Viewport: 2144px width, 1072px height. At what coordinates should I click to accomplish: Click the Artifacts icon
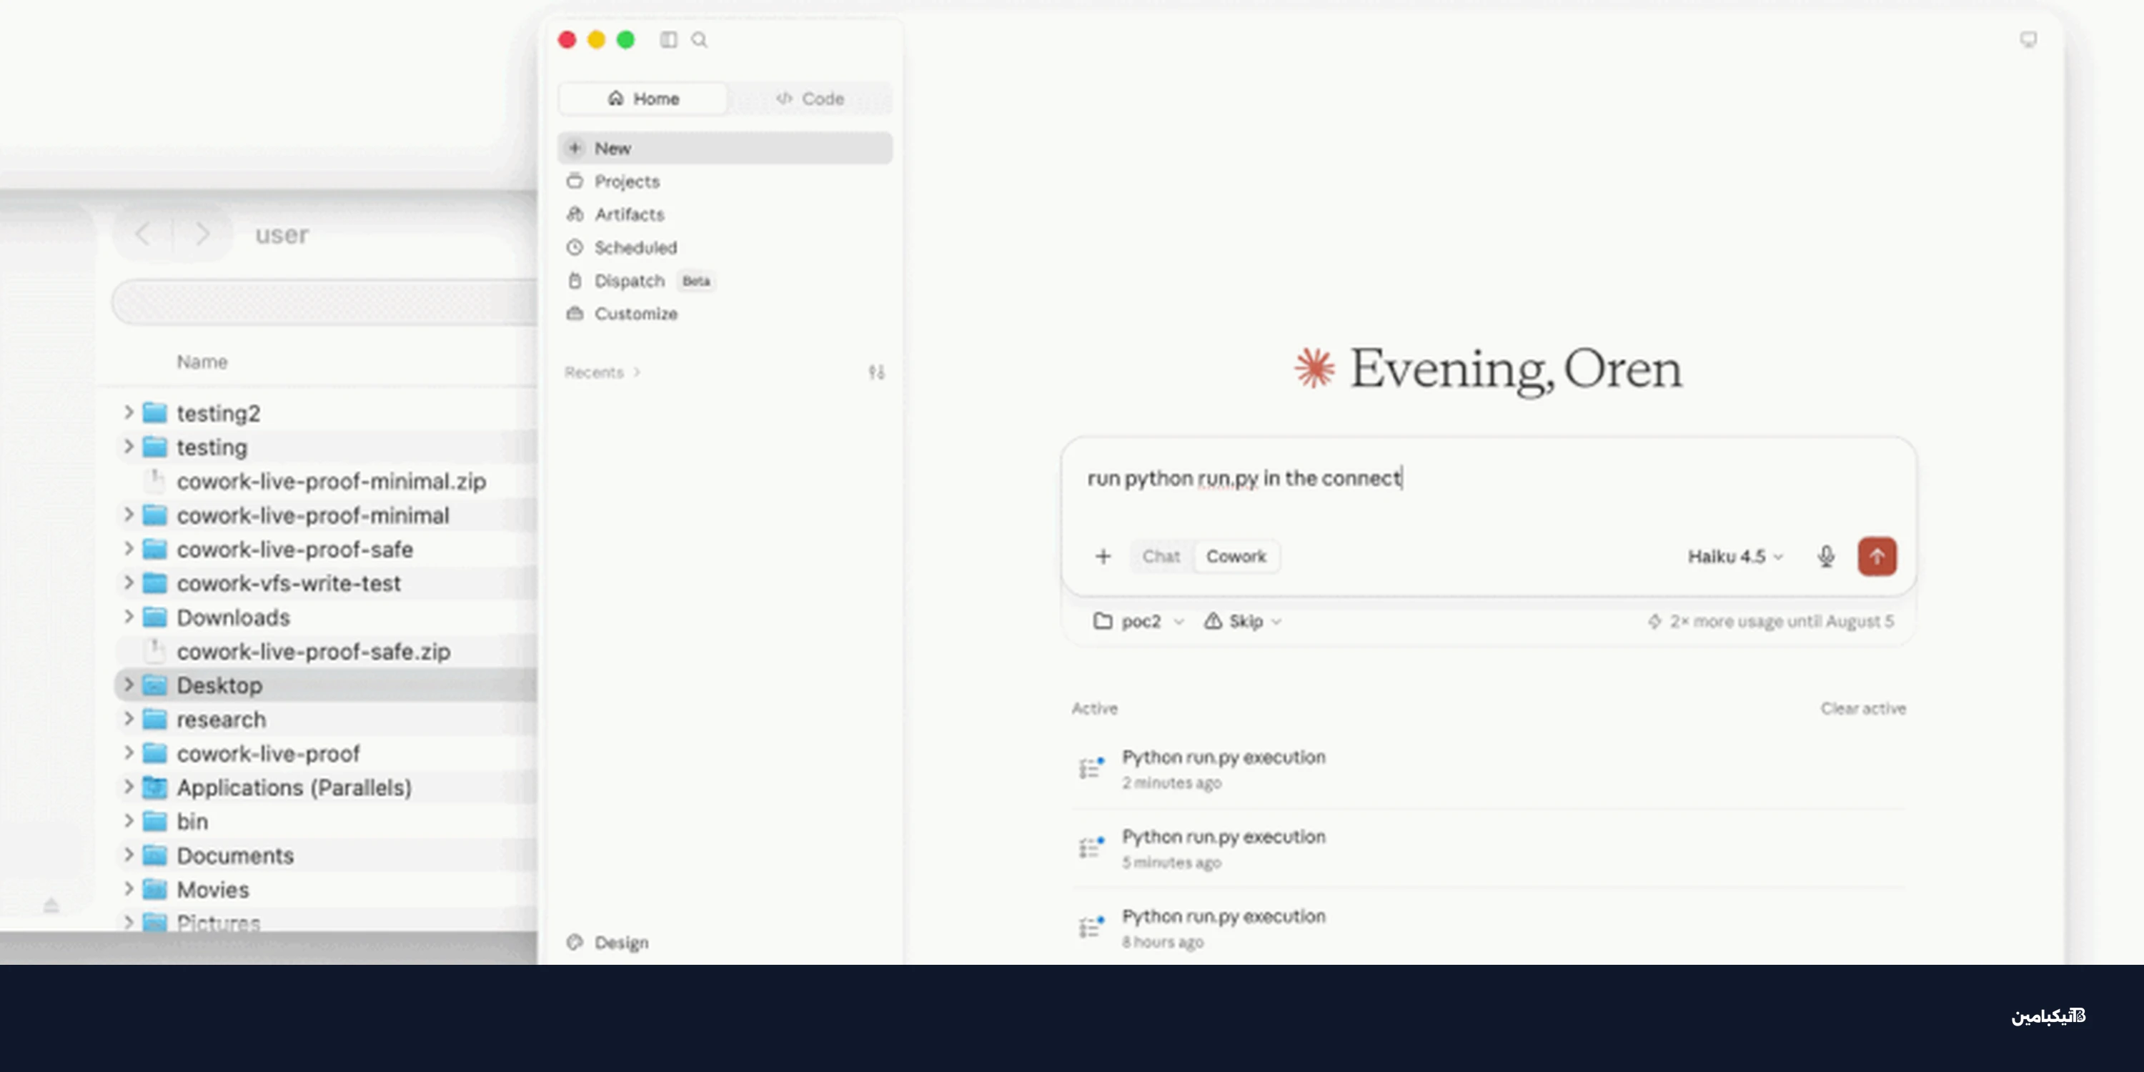click(575, 214)
